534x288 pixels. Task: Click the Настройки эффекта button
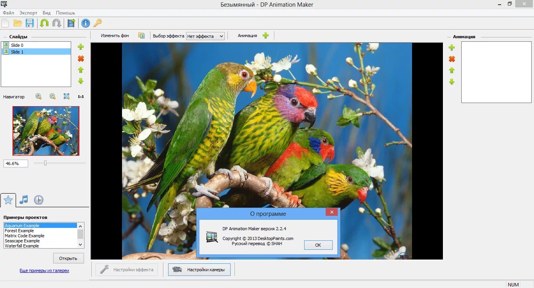point(127,270)
